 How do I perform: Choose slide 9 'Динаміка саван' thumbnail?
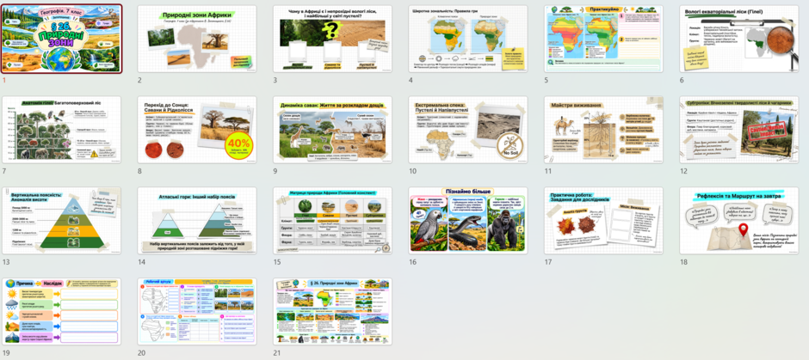click(x=332, y=130)
